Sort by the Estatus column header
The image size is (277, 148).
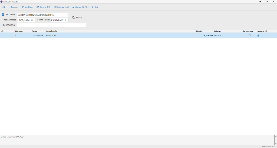[x=228, y=31]
